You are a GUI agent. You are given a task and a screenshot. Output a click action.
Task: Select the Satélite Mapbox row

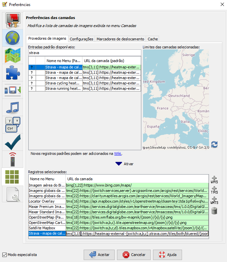[x=119, y=228]
